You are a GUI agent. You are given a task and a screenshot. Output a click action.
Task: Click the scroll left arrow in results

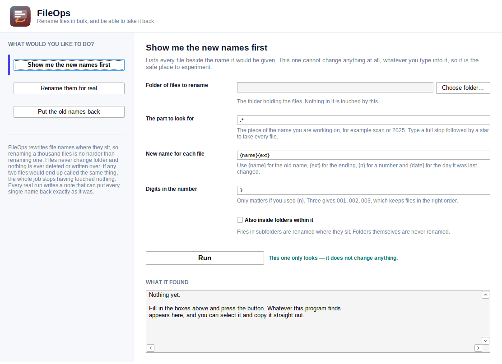[x=150, y=348]
